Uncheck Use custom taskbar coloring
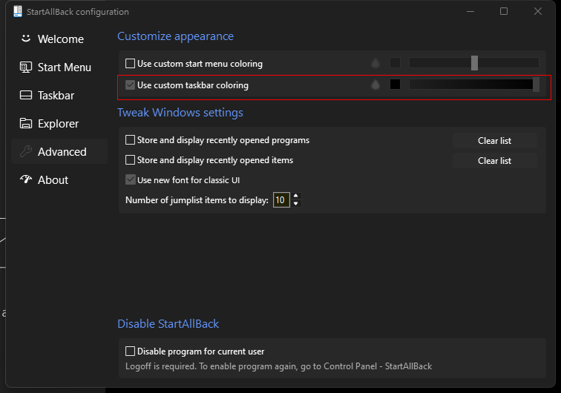Screen dimensions: 561x393 (x=131, y=85)
